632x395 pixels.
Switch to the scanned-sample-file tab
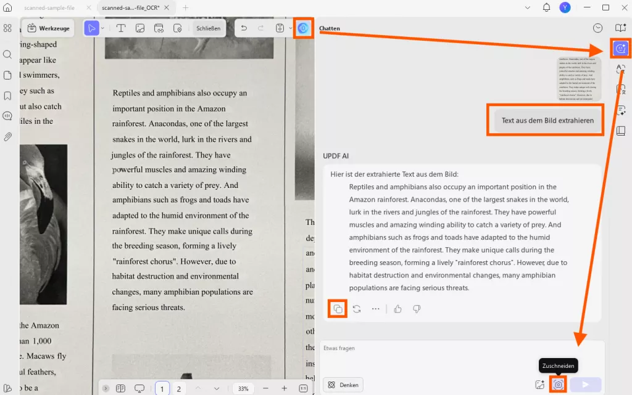pos(49,7)
